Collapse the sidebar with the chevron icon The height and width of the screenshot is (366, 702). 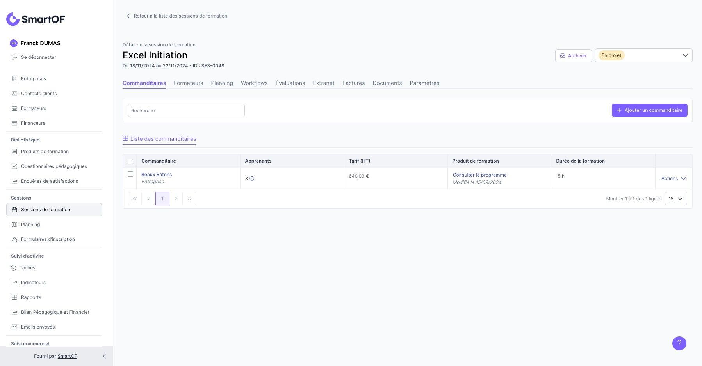click(x=104, y=356)
